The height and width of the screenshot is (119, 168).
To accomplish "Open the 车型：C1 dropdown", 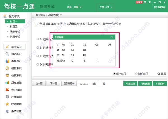I will pos(106,7).
